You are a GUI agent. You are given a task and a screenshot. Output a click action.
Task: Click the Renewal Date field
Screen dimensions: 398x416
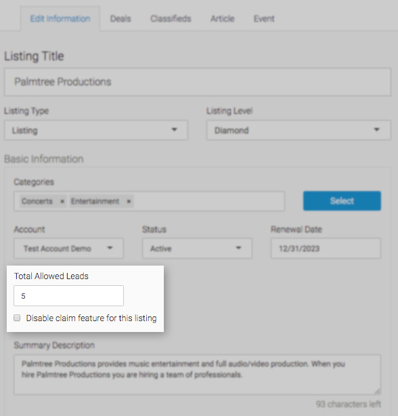tap(326, 249)
